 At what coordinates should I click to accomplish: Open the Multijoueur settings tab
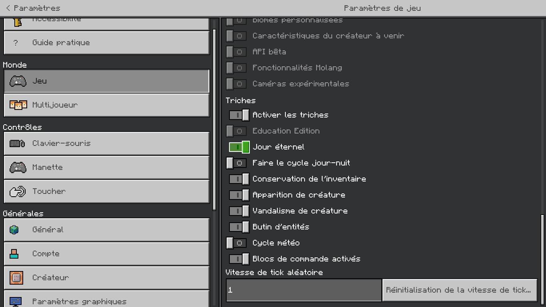coord(106,105)
